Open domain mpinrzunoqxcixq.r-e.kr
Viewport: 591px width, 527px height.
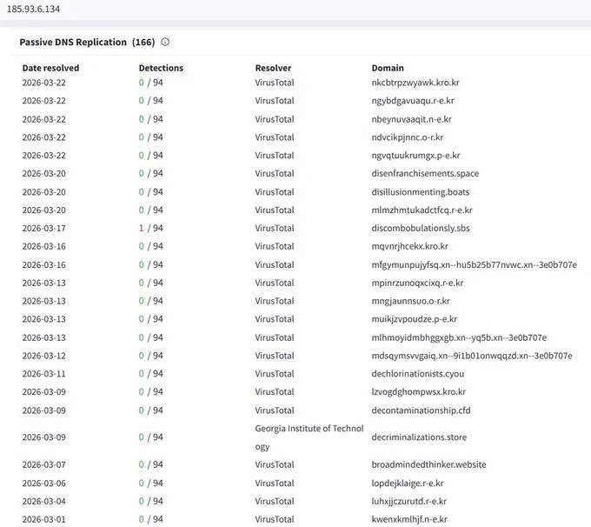pos(418,283)
